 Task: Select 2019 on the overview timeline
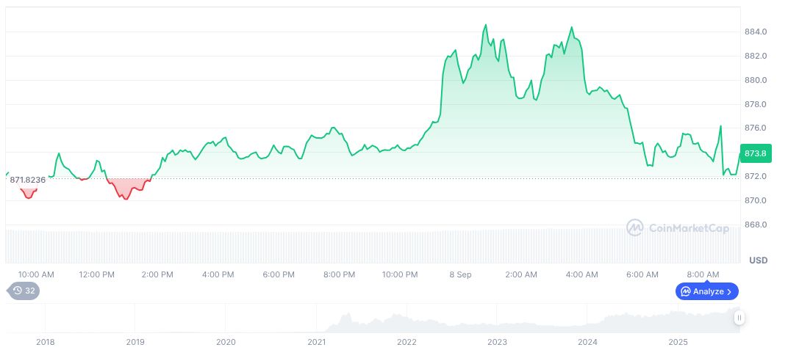pyautogui.click(x=135, y=342)
